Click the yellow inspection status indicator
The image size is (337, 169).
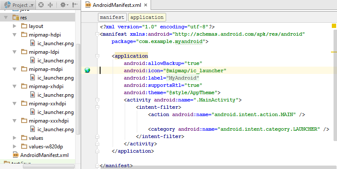pyautogui.click(x=334, y=26)
